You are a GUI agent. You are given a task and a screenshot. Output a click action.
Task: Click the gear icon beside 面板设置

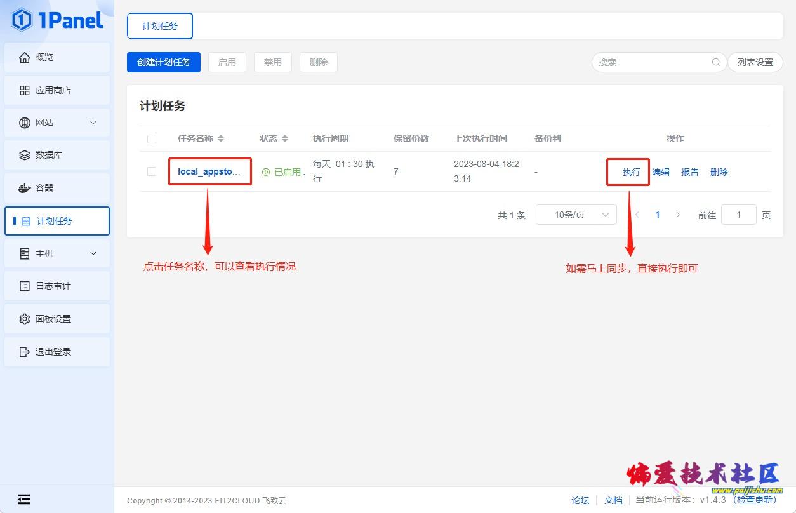tap(25, 319)
